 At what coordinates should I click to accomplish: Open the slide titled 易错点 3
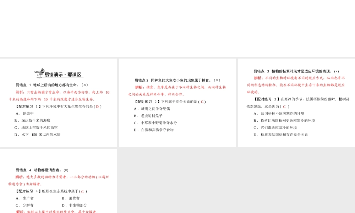tap(296, 103)
